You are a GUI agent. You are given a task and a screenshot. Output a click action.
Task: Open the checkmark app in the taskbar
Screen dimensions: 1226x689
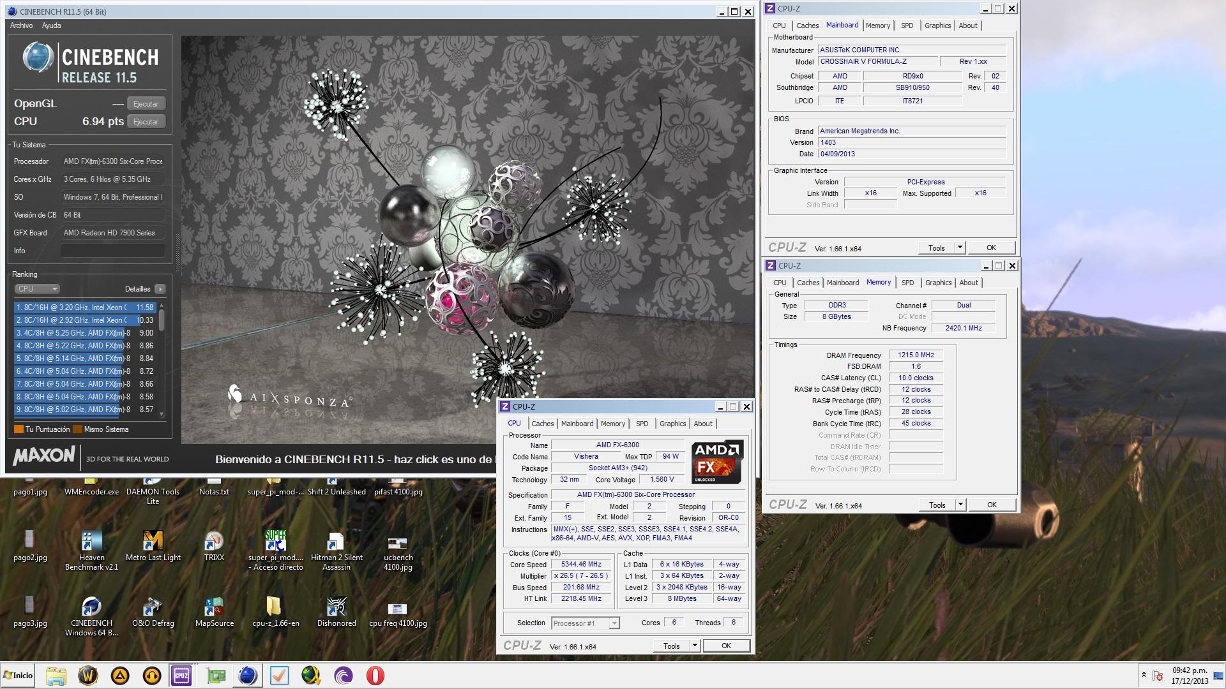[280, 676]
